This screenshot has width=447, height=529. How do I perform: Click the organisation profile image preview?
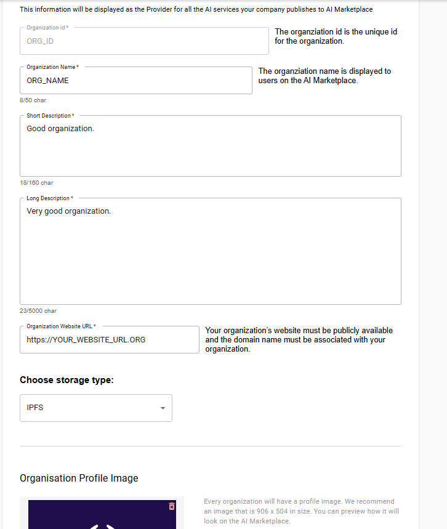(x=102, y=516)
